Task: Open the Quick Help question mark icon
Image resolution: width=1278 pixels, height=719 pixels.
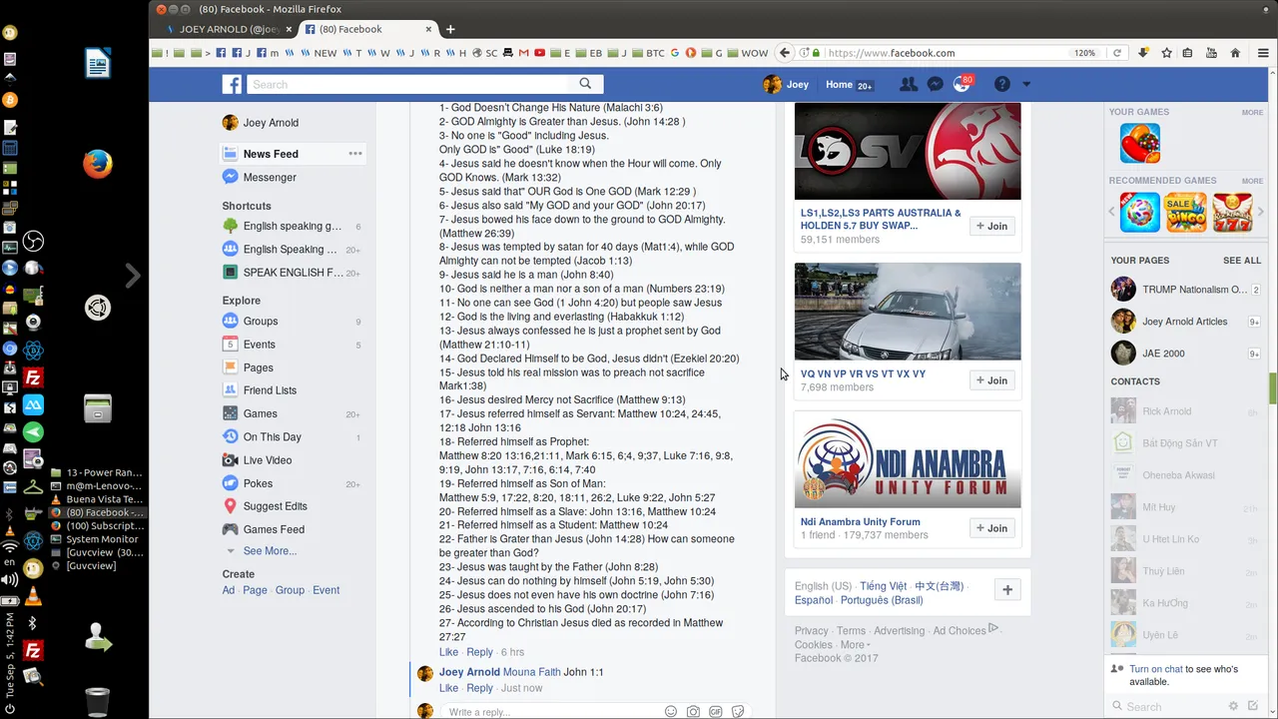Action: (1001, 85)
